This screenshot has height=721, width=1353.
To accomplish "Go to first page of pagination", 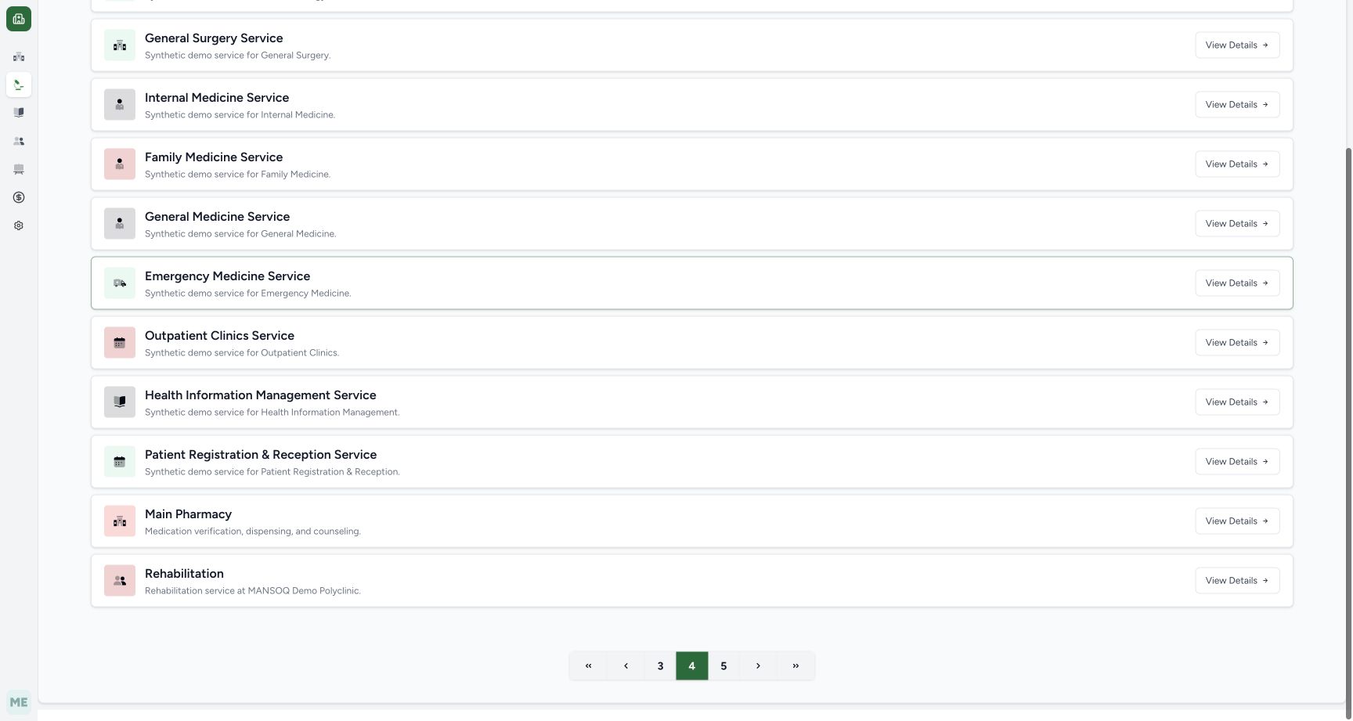I will click(588, 666).
